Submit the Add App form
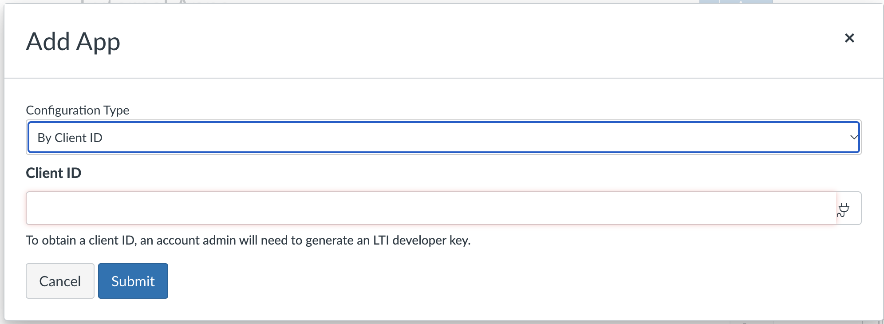Screen dimensions: 884x324 pyautogui.click(x=133, y=281)
